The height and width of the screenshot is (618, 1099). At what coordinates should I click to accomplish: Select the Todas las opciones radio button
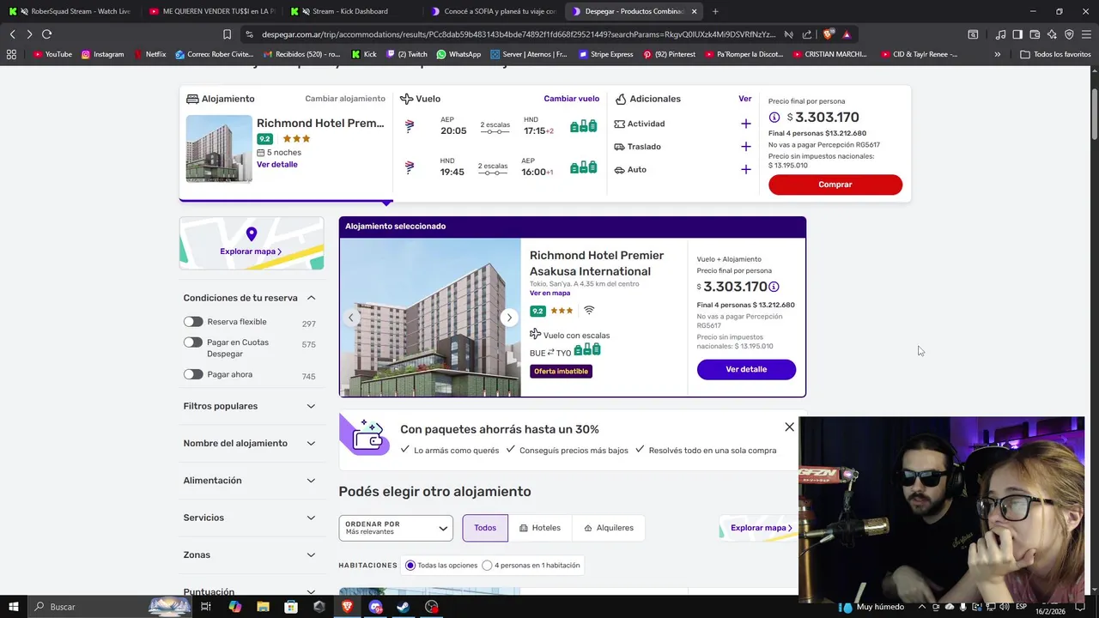410,566
